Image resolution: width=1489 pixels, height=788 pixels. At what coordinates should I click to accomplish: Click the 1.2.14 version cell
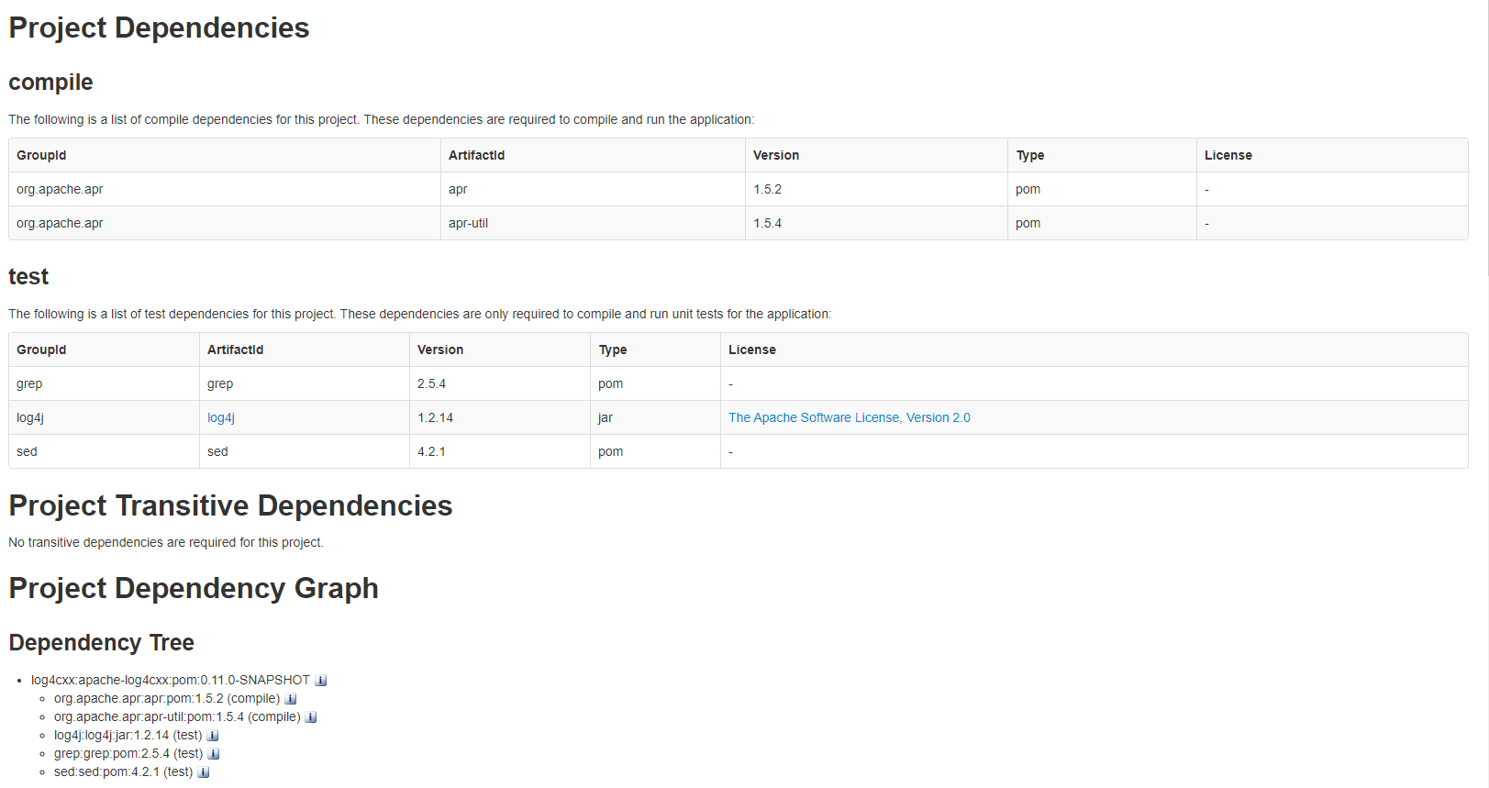[500, 417]
